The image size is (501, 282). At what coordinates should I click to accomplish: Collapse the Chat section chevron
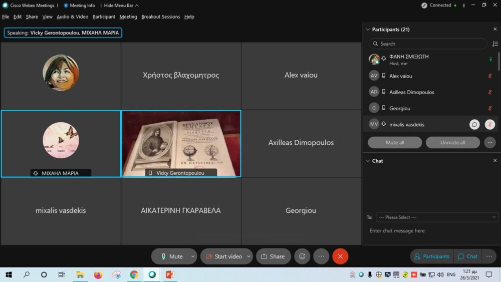pyautogui.click(x=368, y=161)
